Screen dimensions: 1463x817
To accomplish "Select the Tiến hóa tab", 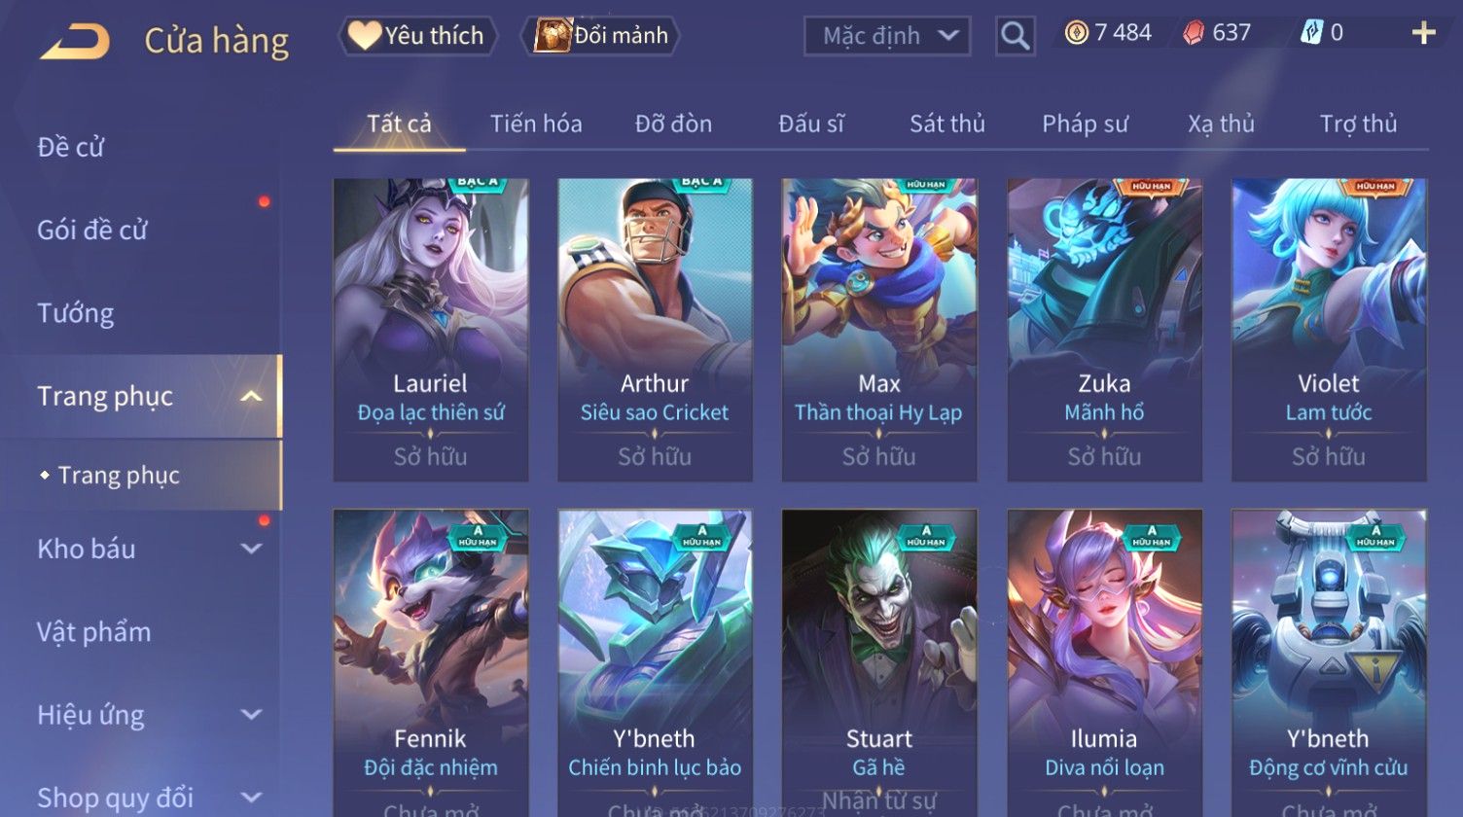I will pos(536,124).
